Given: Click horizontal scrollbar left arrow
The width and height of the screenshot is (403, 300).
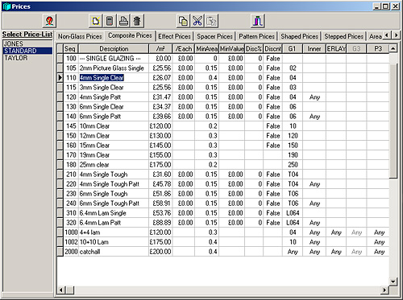Looking at the screenshot, I should pyautogui.click(x=60, y=290).
